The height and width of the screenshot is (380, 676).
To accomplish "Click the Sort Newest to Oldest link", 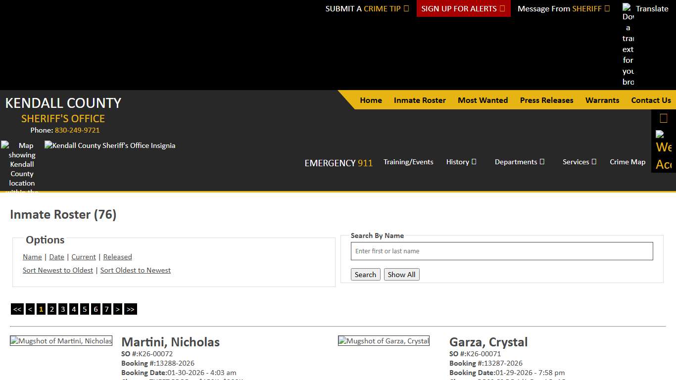I will (57, 270).
